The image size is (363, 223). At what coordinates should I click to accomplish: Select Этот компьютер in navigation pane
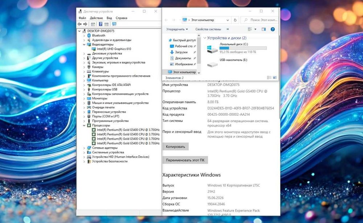(184, 72)
